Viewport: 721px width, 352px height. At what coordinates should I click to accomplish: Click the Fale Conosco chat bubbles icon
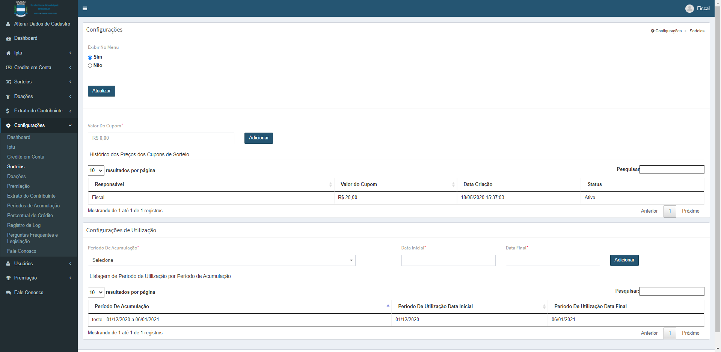[8, 293]
